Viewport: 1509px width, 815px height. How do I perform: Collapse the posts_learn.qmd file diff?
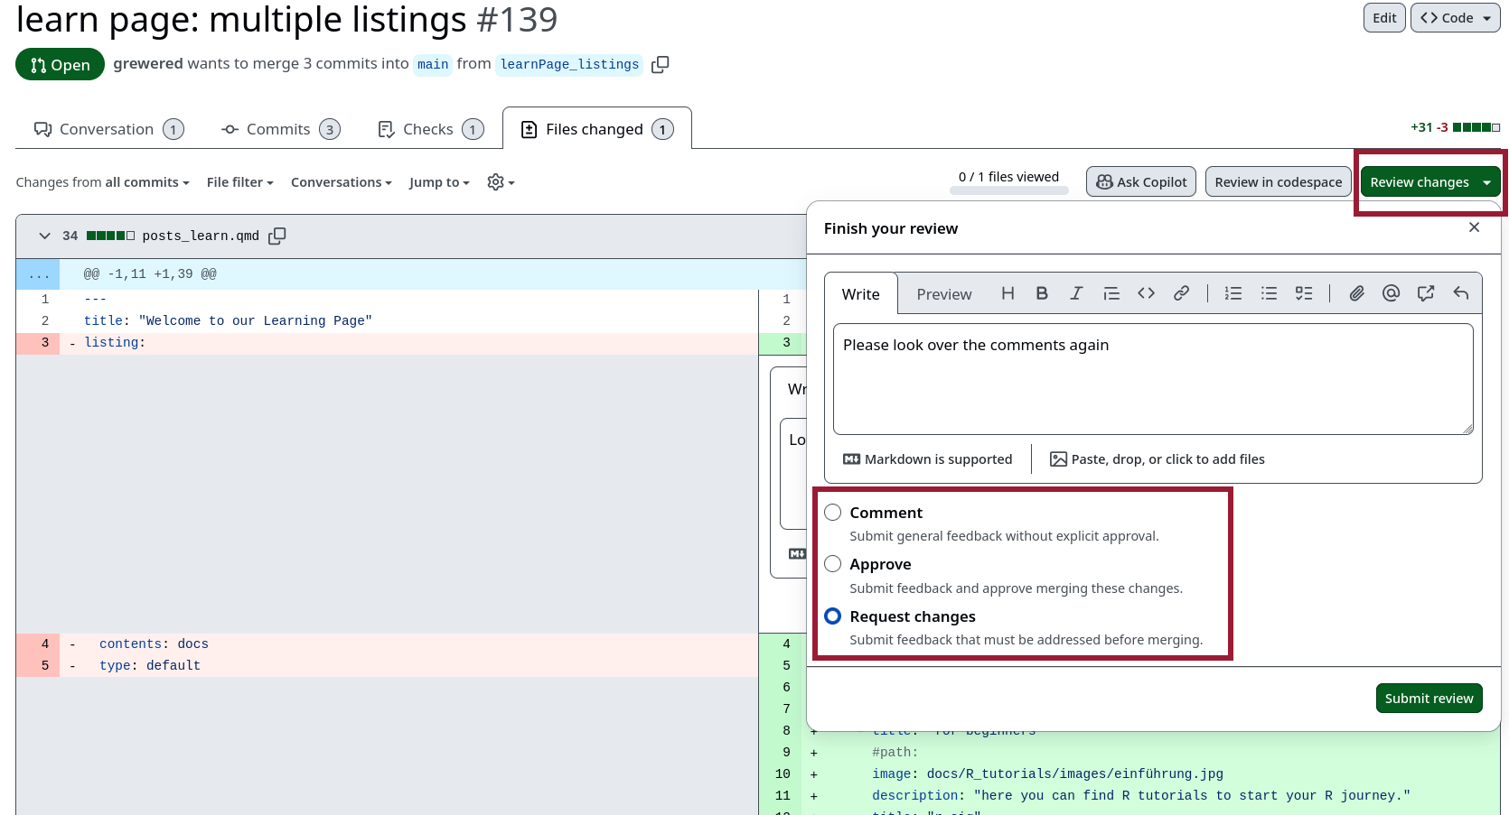(x=44, y=236)
